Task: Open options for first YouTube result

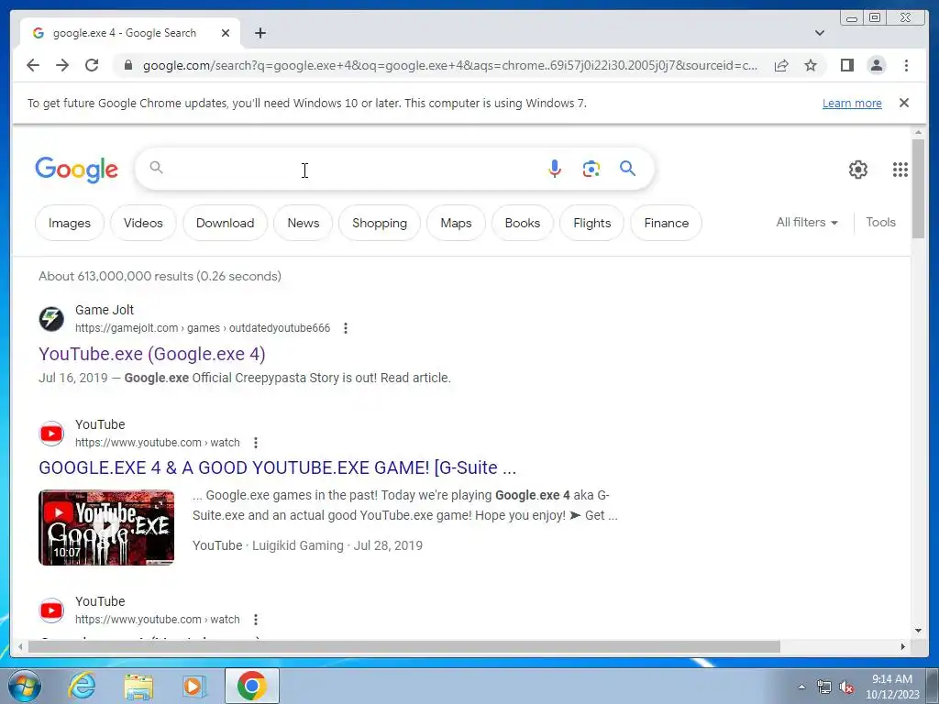Action: 256,443
